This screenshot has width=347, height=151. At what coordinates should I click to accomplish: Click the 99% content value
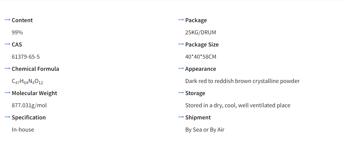[x=17, y=33]
